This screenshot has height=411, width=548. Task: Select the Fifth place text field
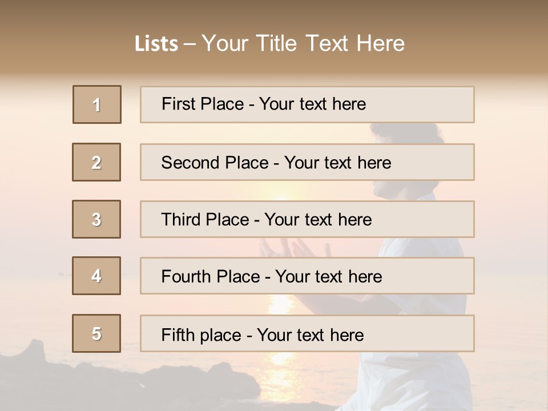[x=307, y=334]
